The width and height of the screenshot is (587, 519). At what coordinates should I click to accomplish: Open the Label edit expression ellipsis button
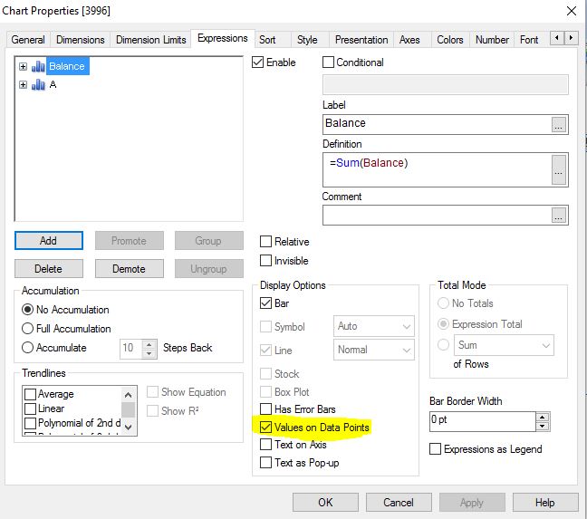(x=558, y=125)
